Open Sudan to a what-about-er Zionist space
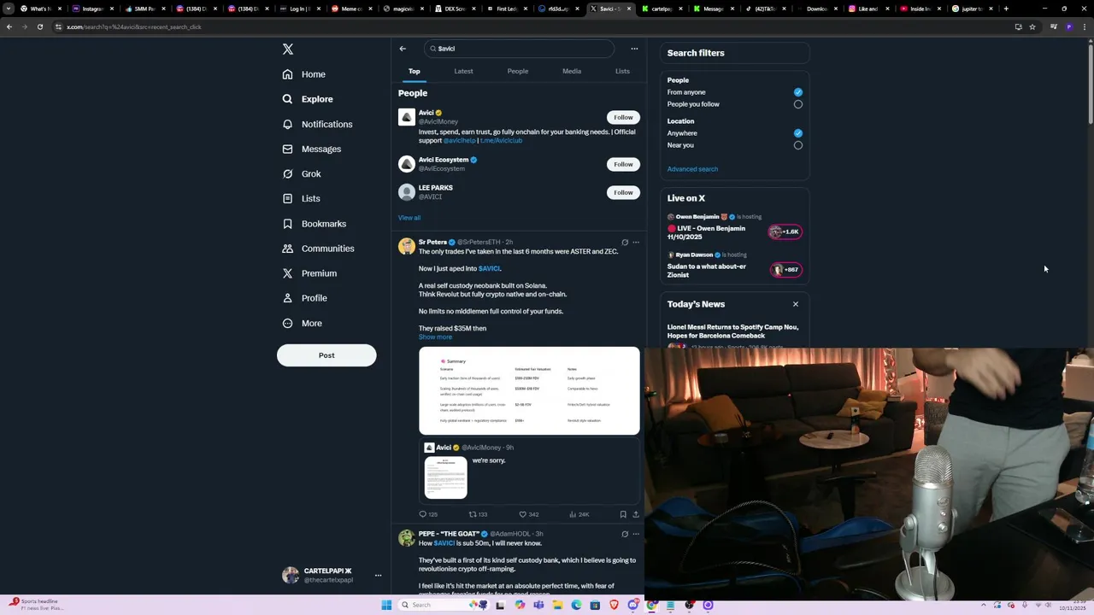 click(x=707, y=271)
